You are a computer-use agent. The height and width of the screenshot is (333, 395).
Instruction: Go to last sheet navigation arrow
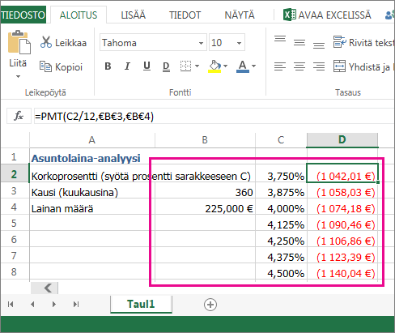(x=76, y=305)
